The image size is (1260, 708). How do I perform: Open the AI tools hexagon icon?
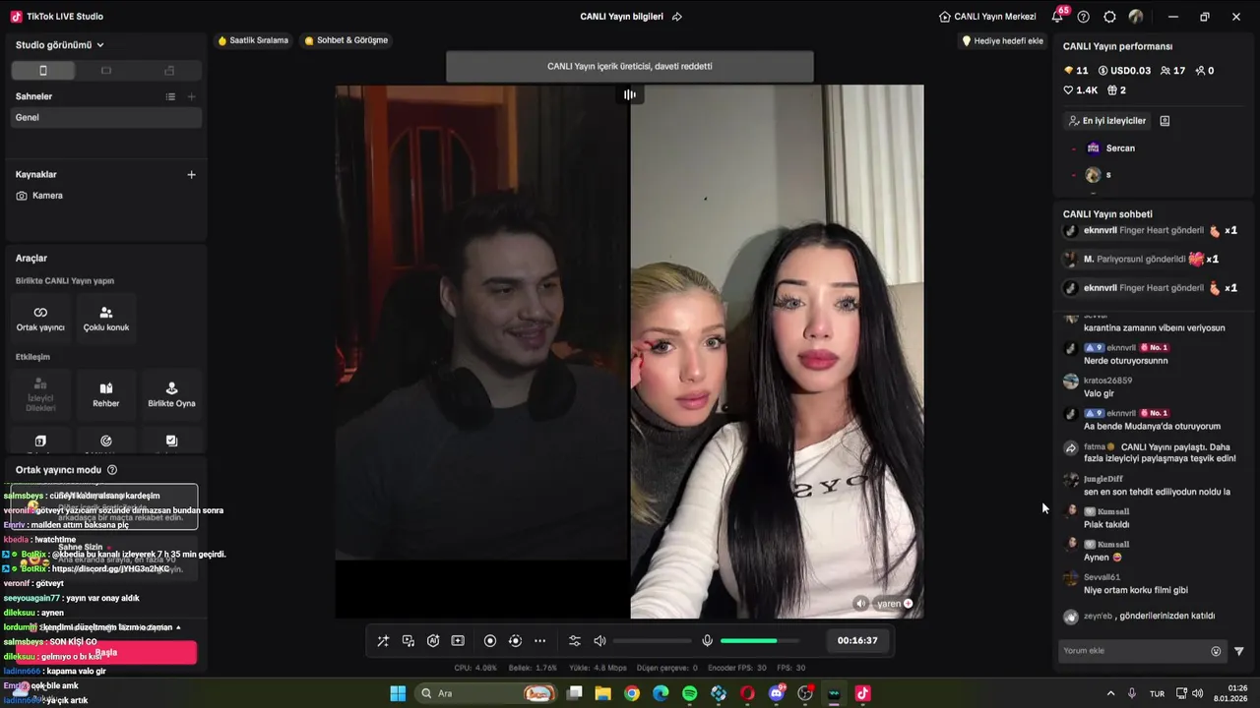[x=433, y=641]
